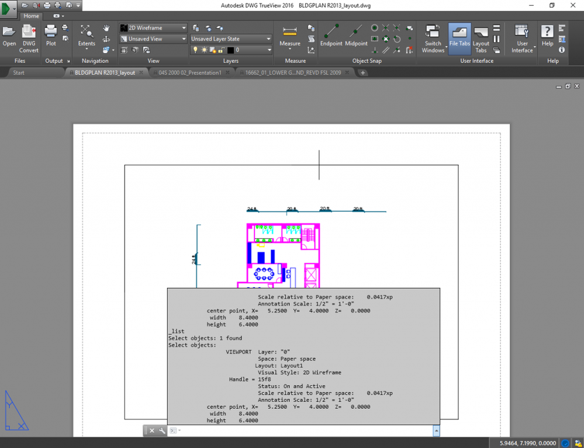Image resolution: width=584 pixels, height=448 pixels.
Task: Expand the Unsaved Layer State dropdown
Action: coord(268,38)
